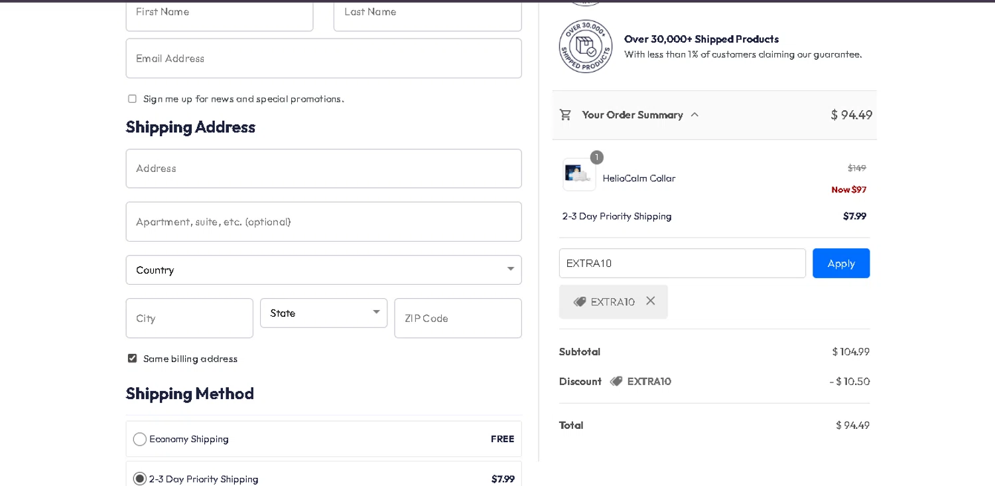The height and width of the screenshot is (486, 995).
Task: Click the shipped products badge icon
Action: tap(585, 46)
